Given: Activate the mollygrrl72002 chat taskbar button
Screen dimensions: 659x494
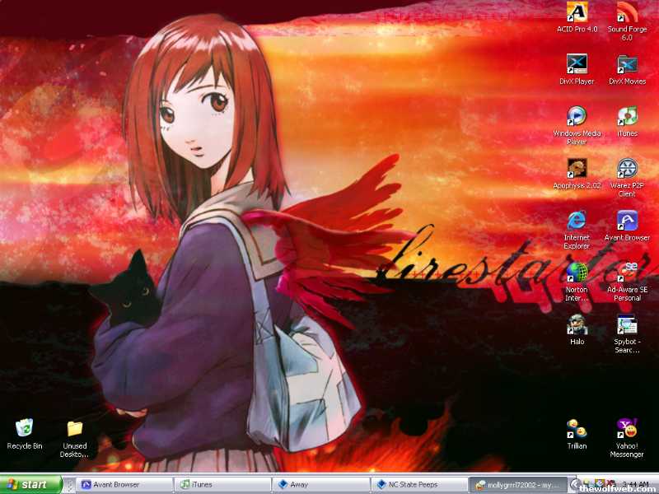Looking at the screenshot, I should point(517,485).
